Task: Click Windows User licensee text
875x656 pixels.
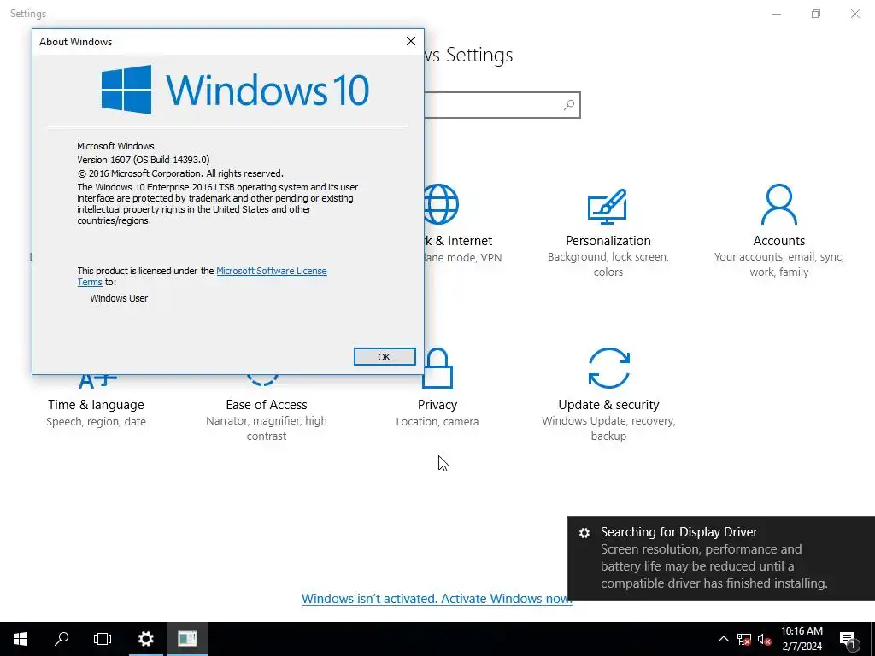Action: pos(119,298)
